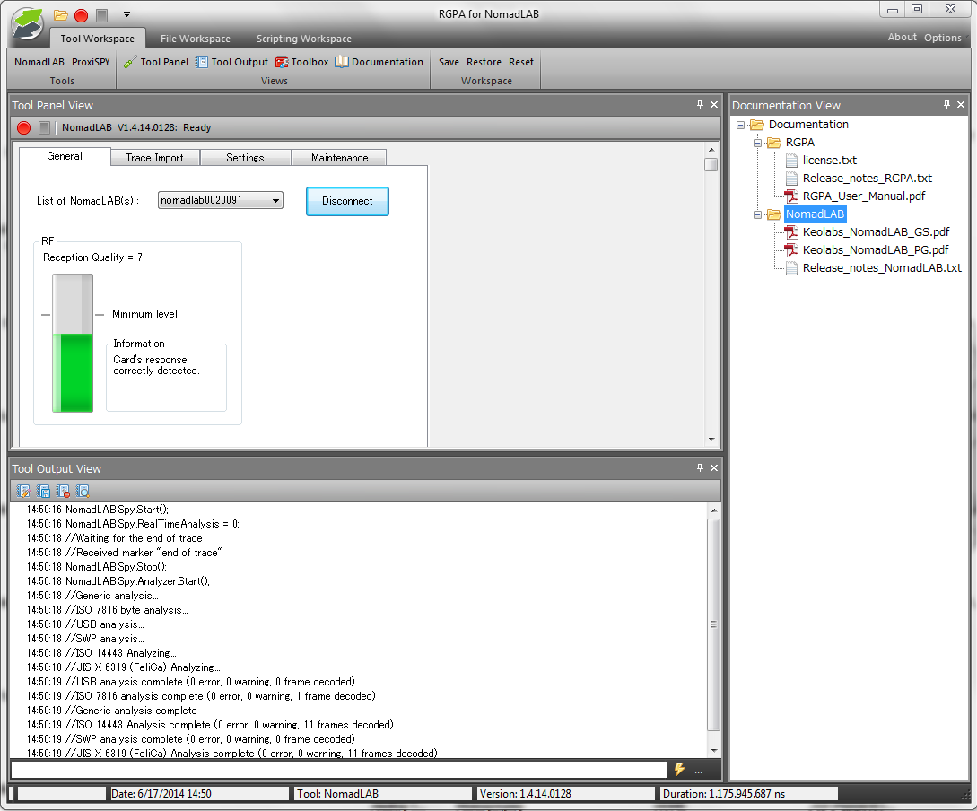This screenshot has height=811, width=977.
Task: Click Reset in the Workspace group
Action: (521, 62)
